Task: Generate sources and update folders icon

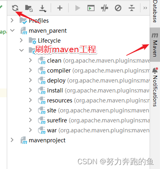Action: point(29,8)
